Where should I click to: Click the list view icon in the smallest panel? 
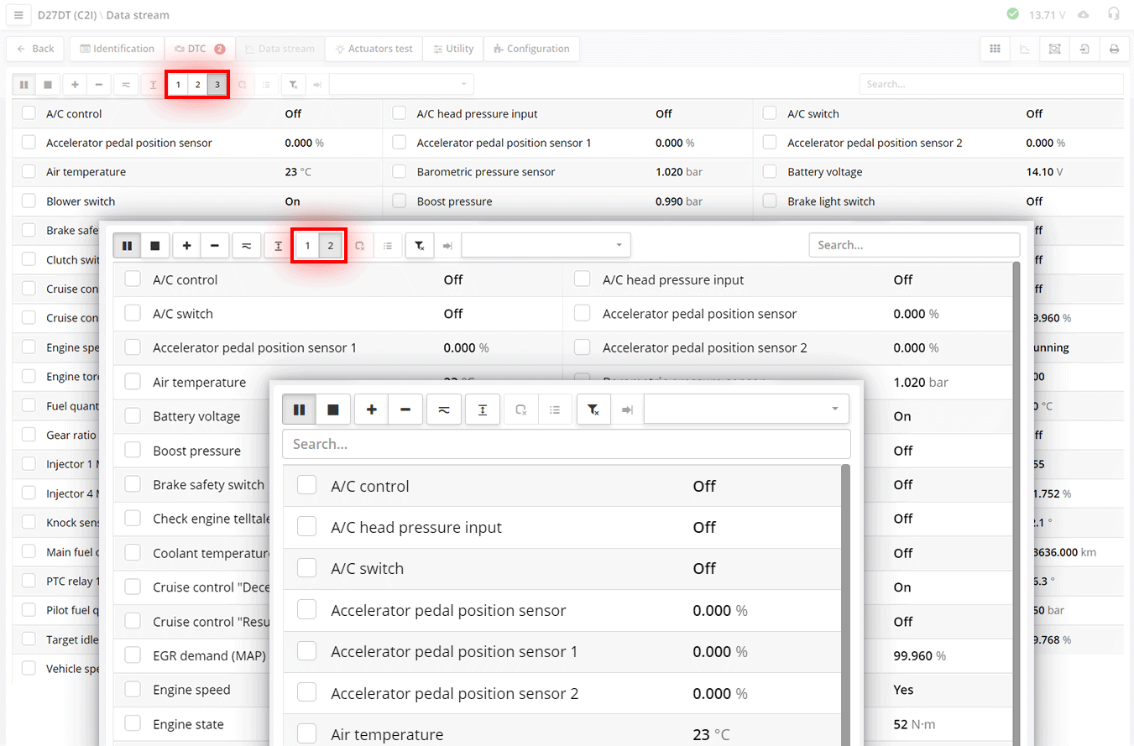[x=556, y=409]
